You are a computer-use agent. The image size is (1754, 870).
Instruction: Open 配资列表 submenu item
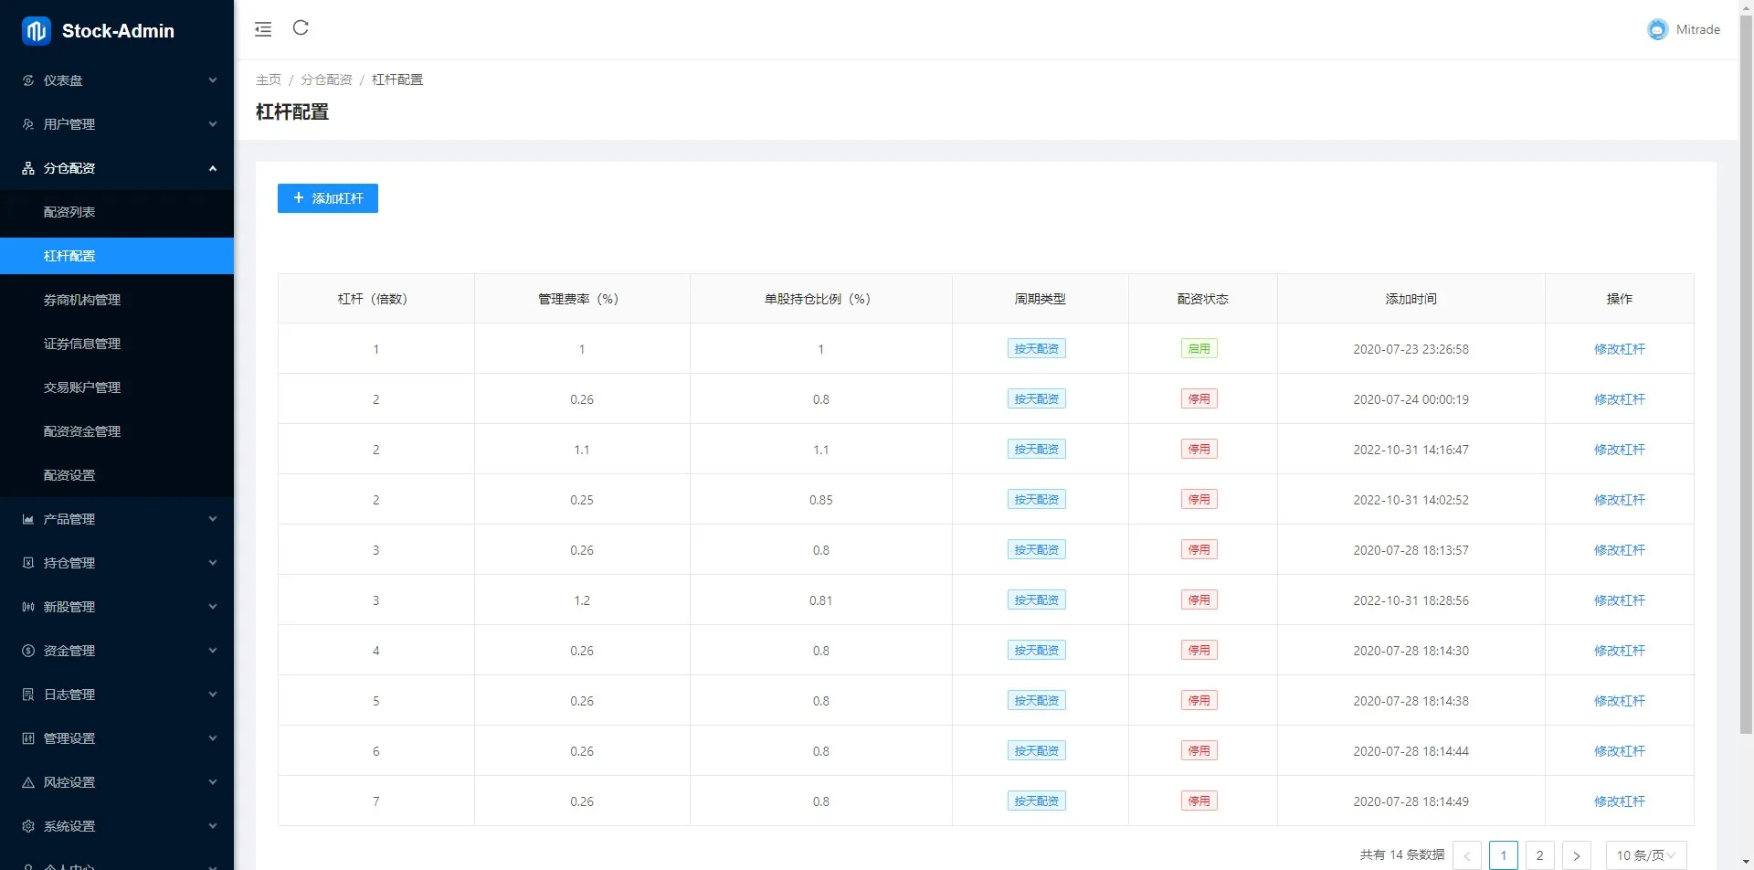tap(69, 212)
